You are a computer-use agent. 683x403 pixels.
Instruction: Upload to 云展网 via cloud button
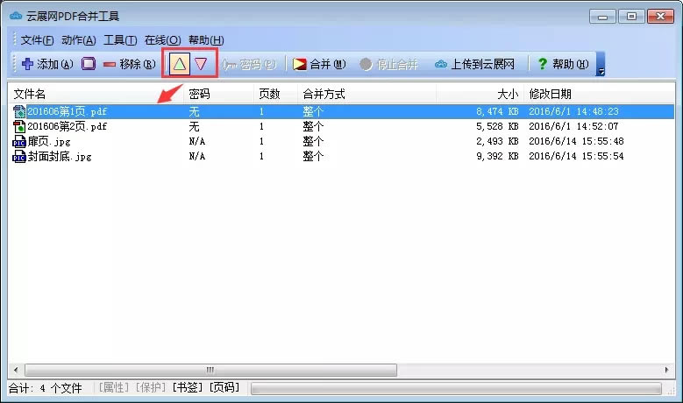point(475,65)
